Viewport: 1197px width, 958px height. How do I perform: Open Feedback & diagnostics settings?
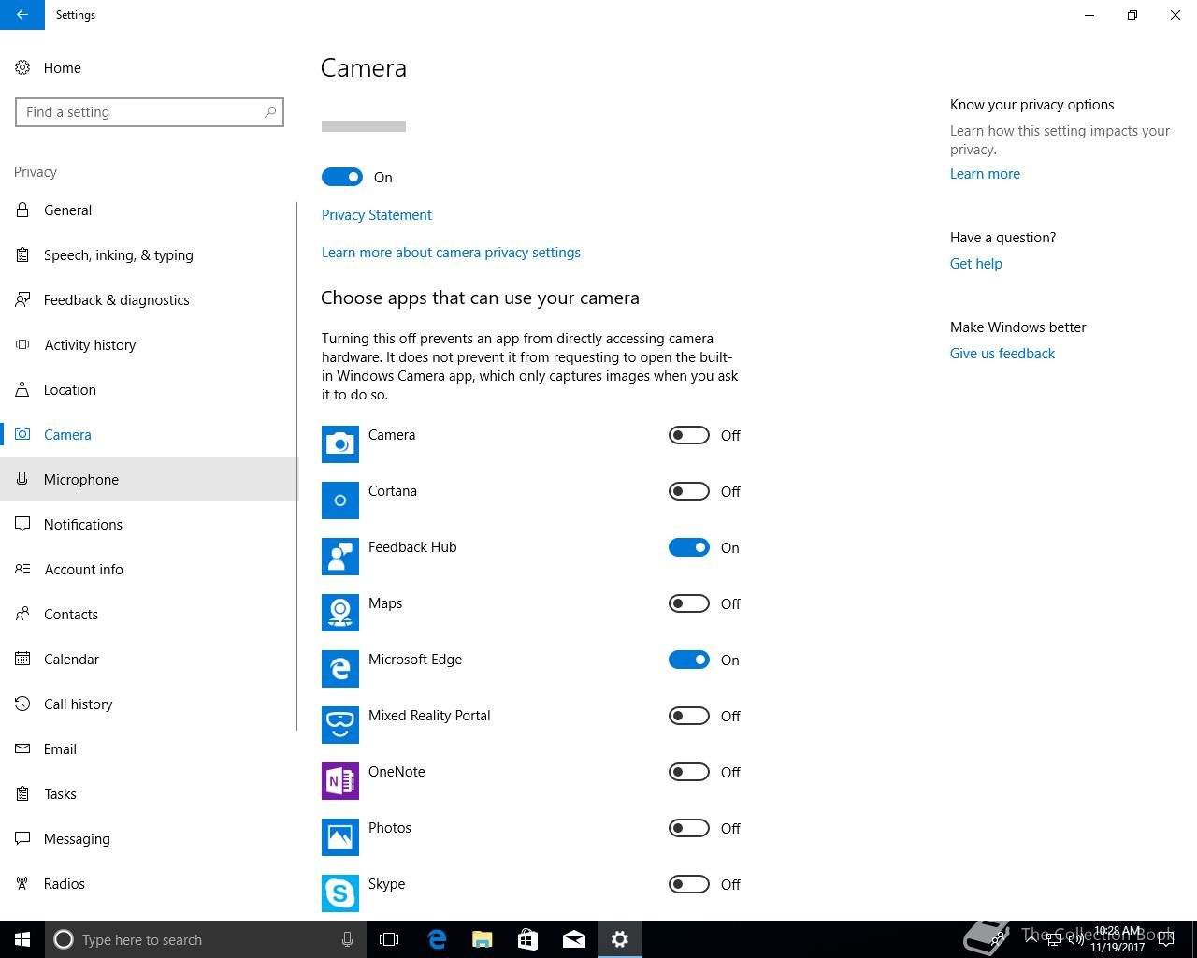[148, 299]
